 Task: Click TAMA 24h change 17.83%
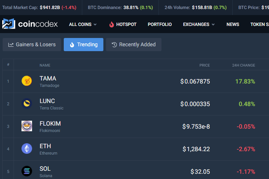[245, 81]
